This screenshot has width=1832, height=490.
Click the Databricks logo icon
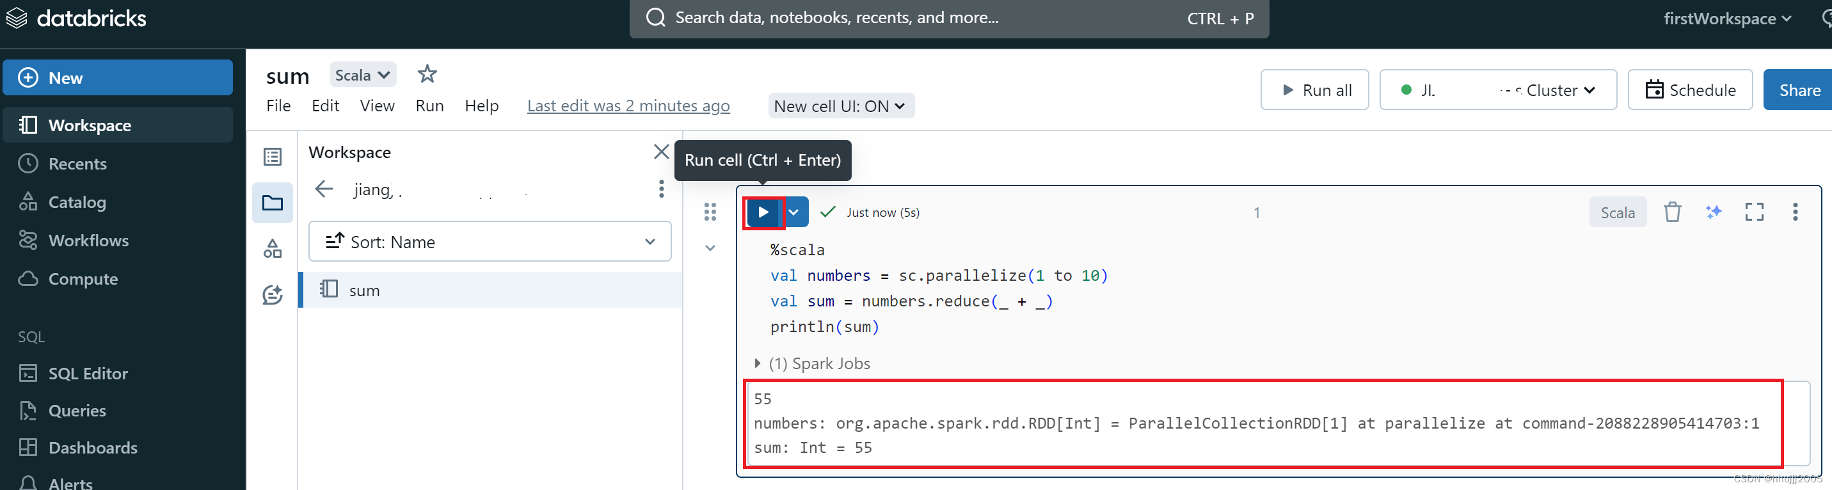click(17, 18)
